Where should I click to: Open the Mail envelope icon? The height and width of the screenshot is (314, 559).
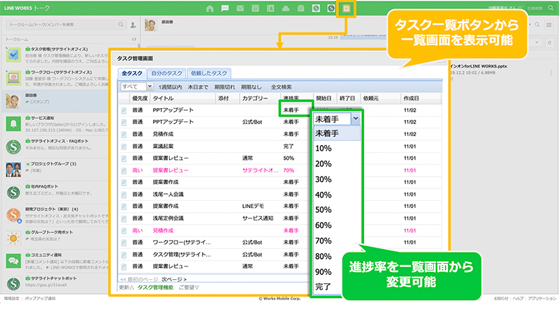(x=241, y=8)
